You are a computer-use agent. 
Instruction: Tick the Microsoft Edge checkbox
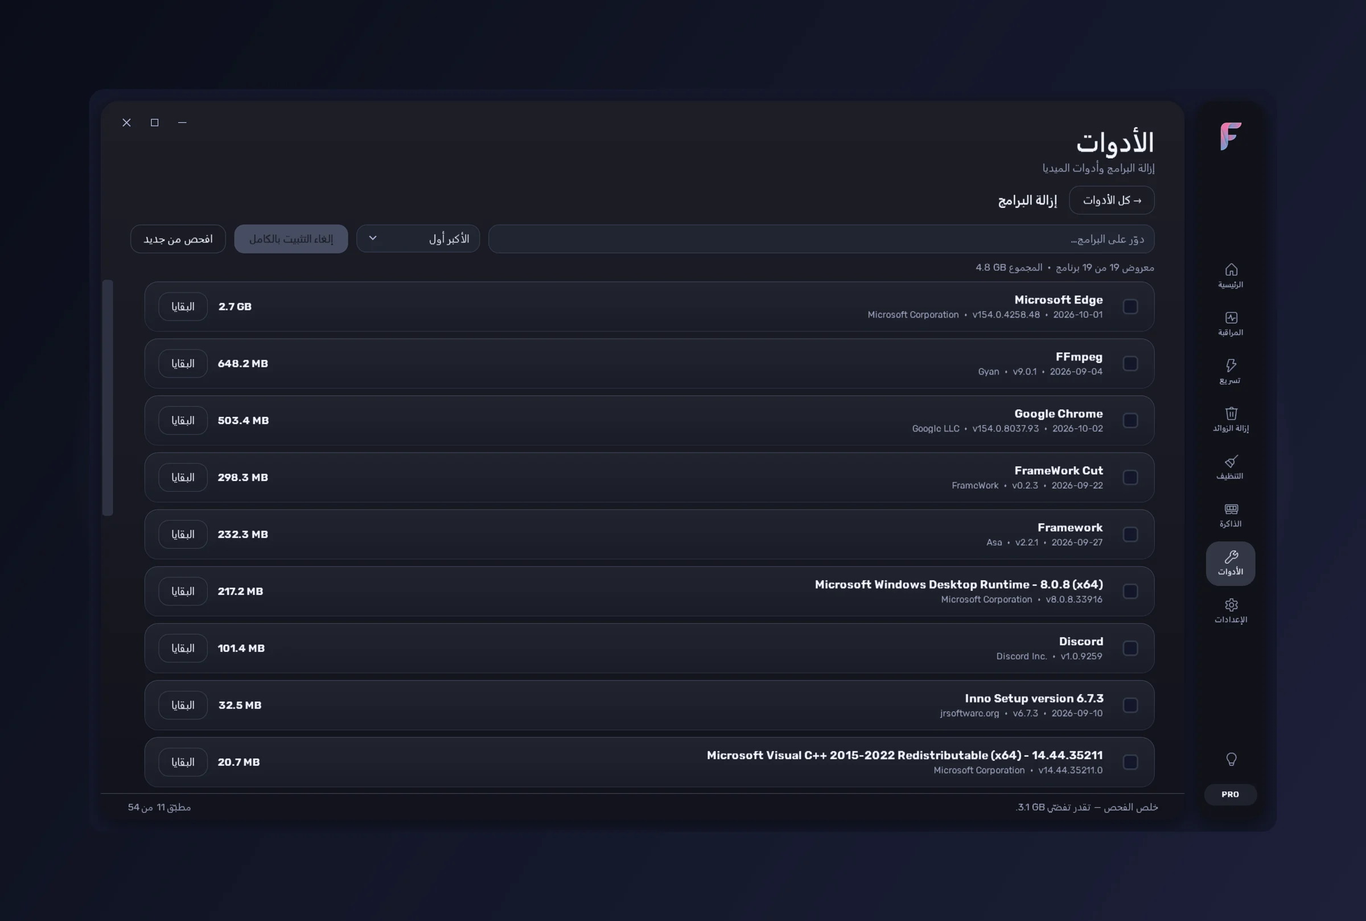pos(1130,307)
